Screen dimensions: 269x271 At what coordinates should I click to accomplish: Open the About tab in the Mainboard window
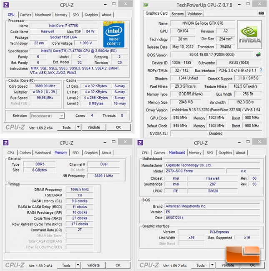pos(241,153)
